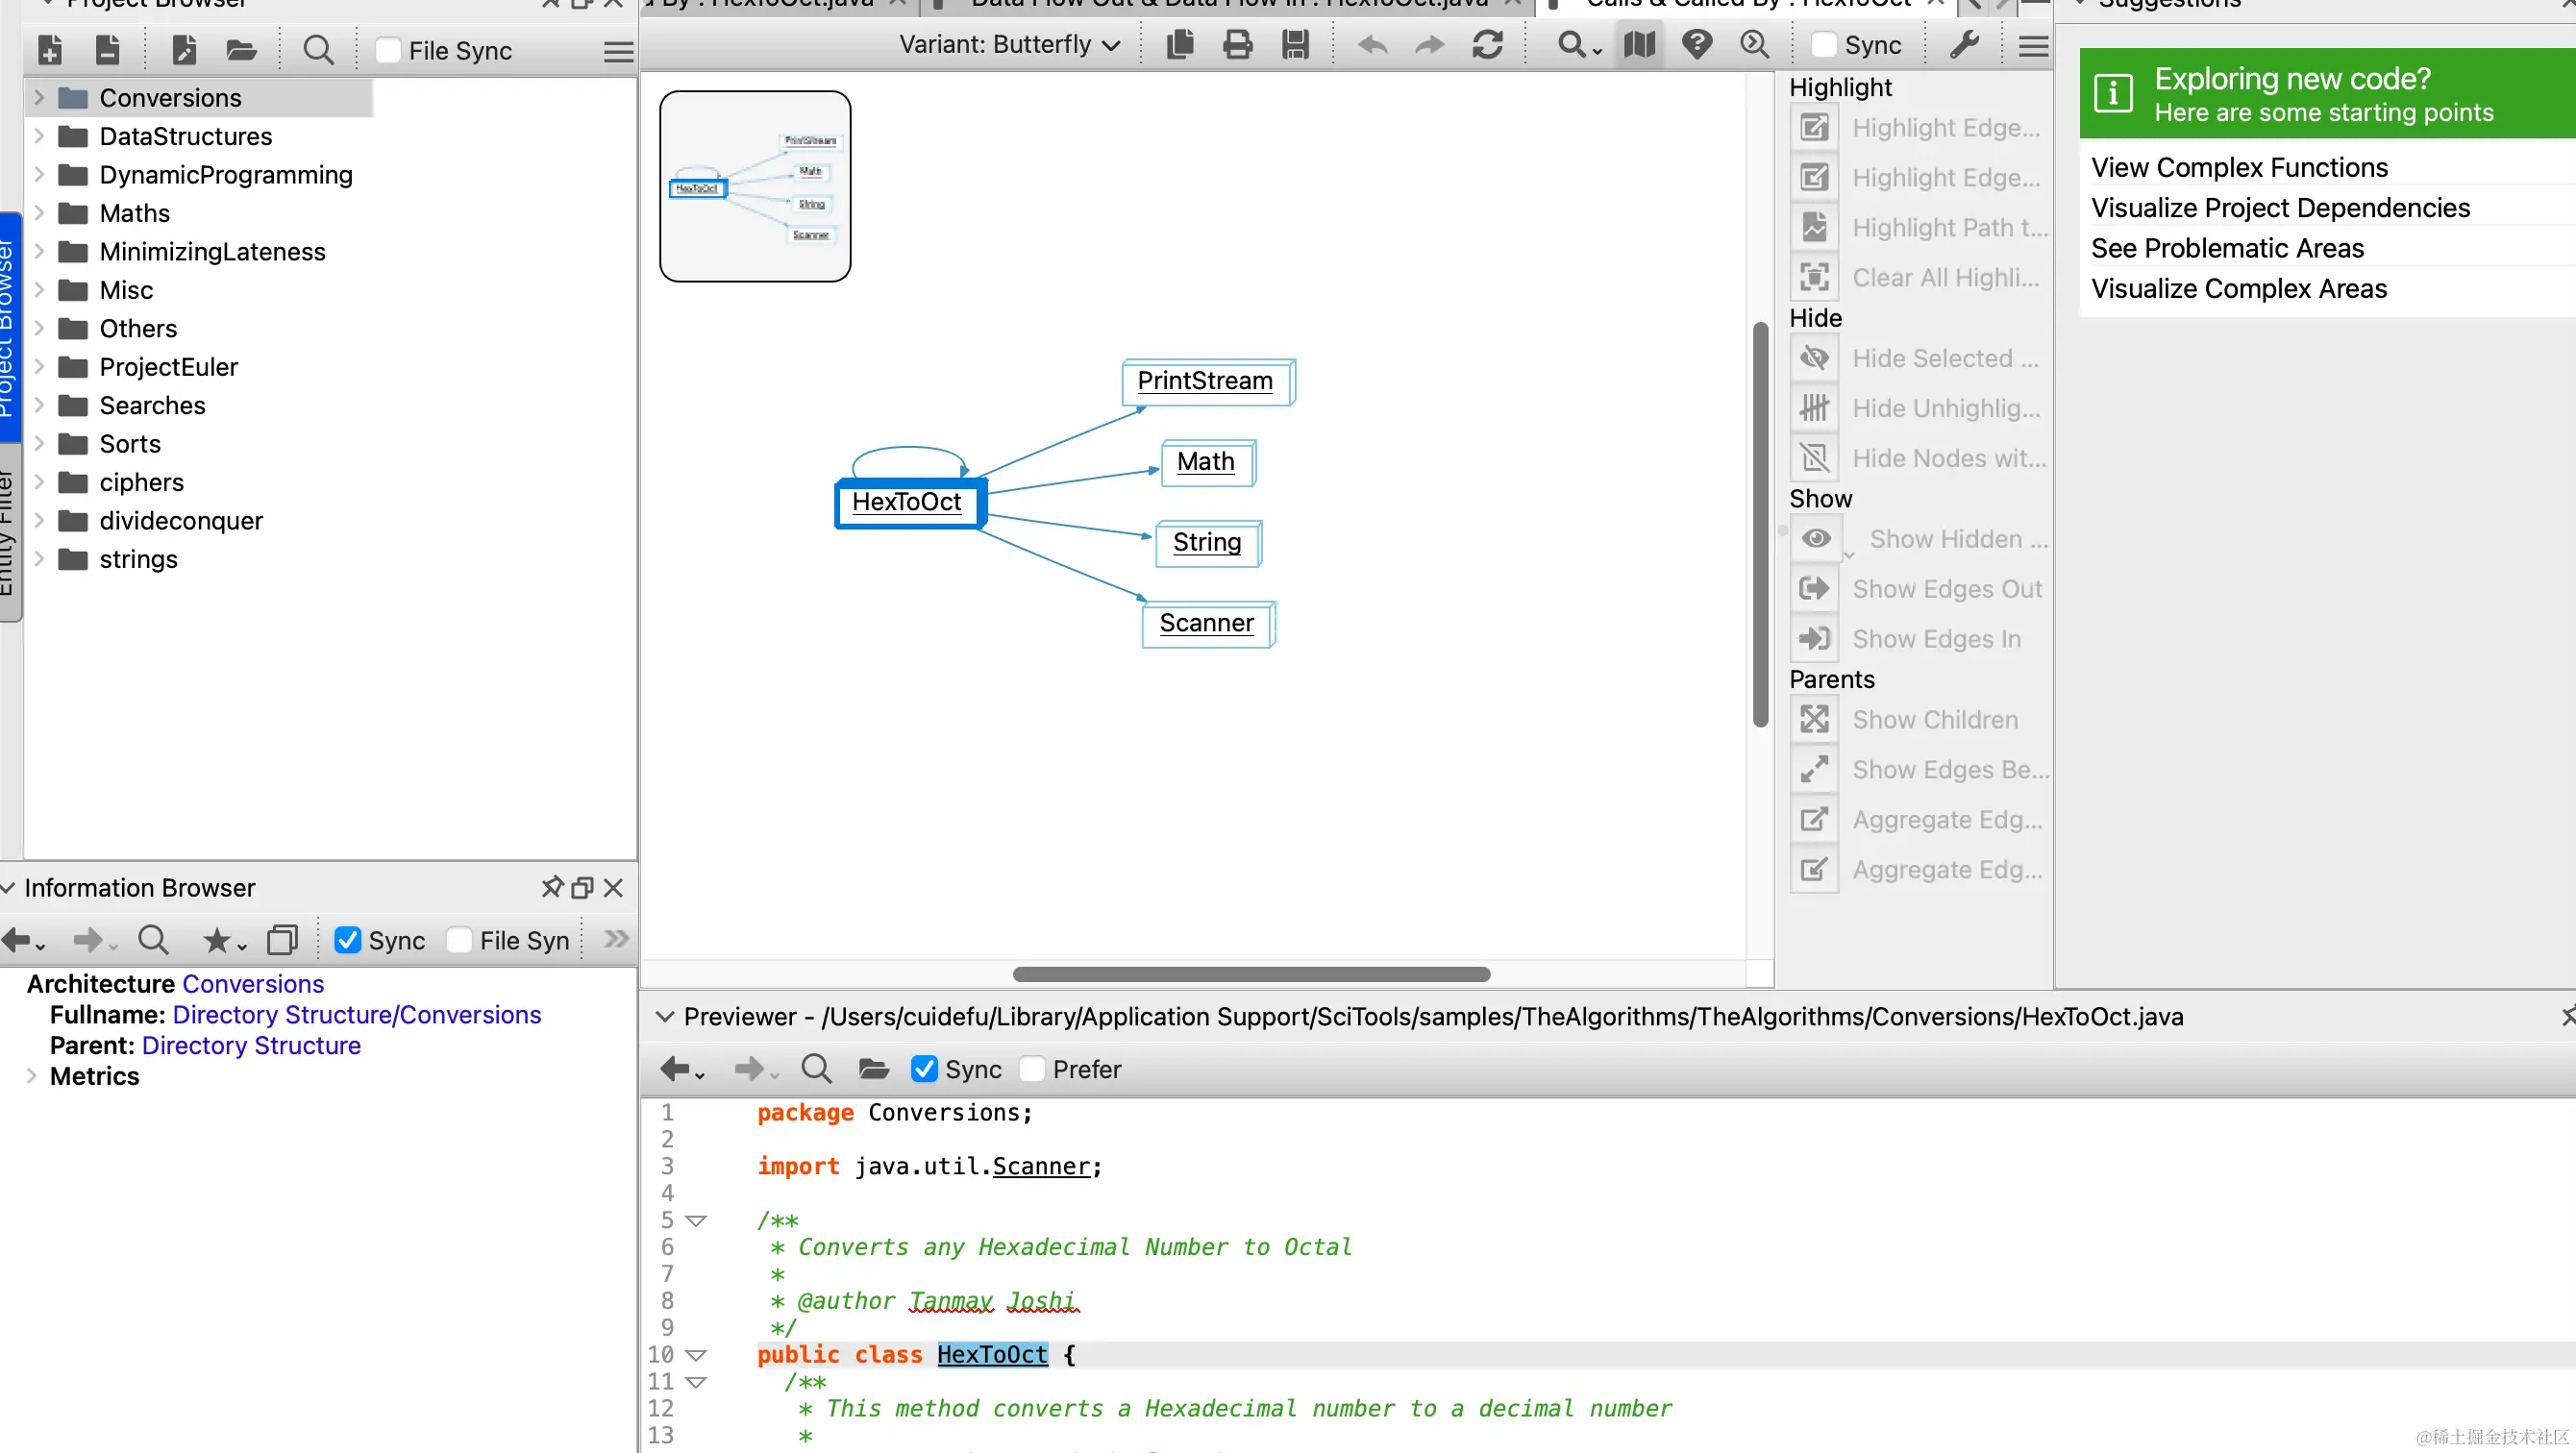Click the search icon in Information Browser
The height and width of the screenshot is (1453, 2576).
pos(153,940)
